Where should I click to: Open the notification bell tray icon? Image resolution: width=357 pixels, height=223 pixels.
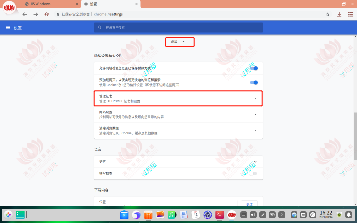pyautogui.click(x=349, y=215)
